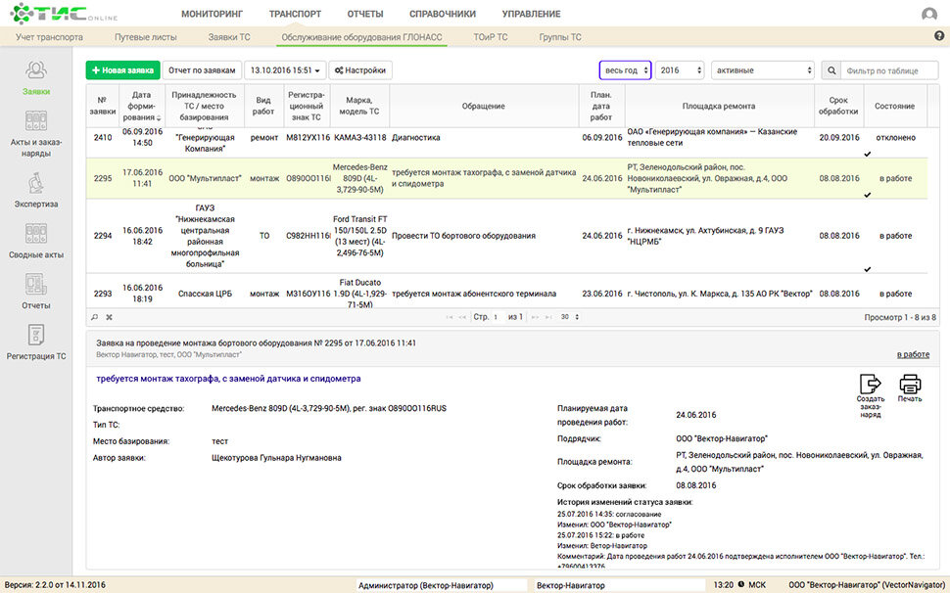
Task: Switch to ТОиР ТС tab
Action: coord(490,37)
